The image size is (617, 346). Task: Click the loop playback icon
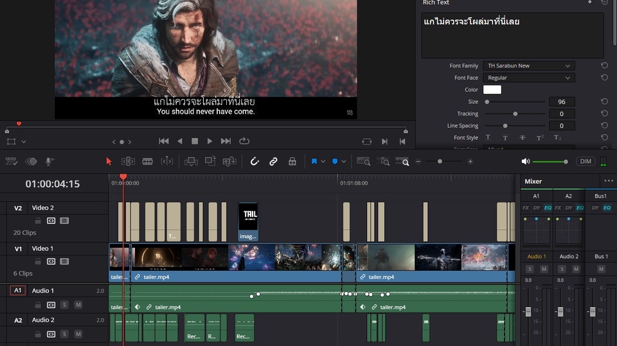(x=244, y=141)
